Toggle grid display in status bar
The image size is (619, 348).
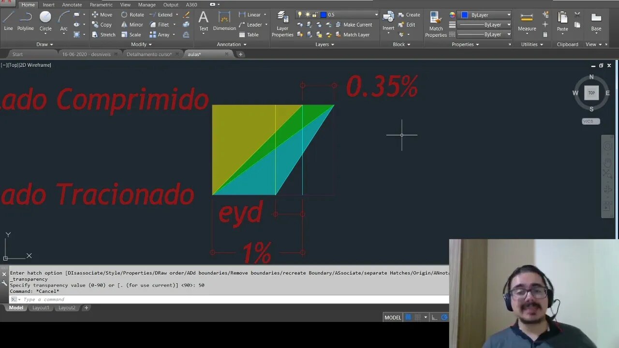pos(408,317)
